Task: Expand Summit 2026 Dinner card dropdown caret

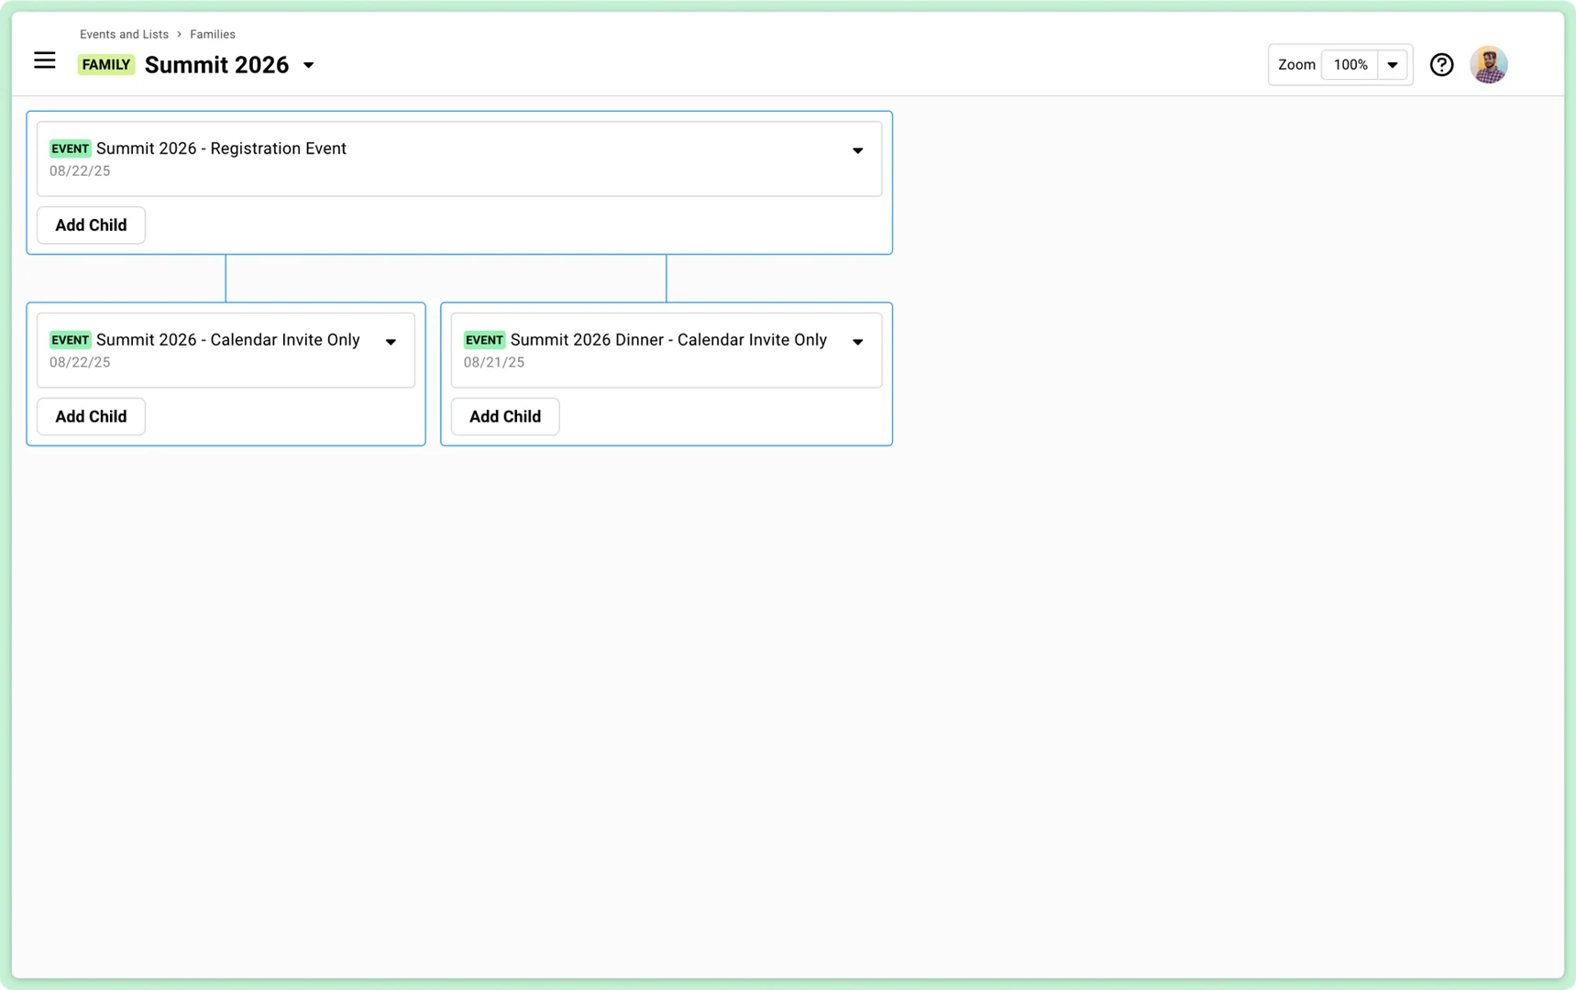Action: pyautogui.click(x=857, y=342)
